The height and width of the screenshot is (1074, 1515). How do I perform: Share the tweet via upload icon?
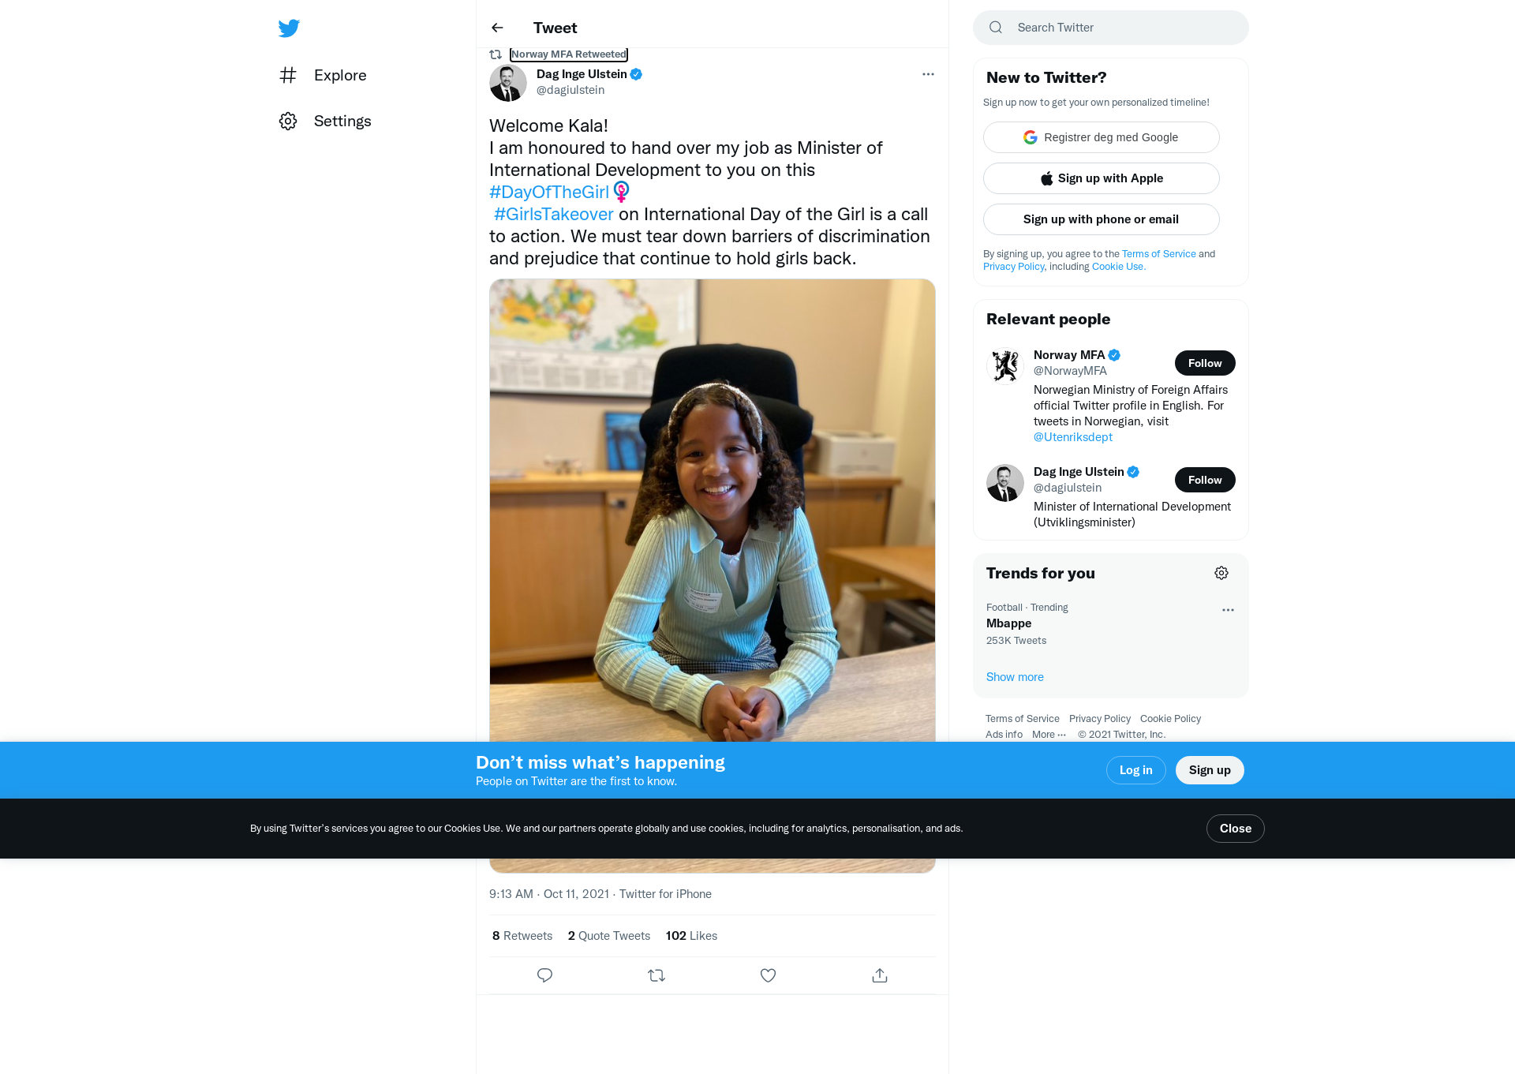click(x=880, y=975)
